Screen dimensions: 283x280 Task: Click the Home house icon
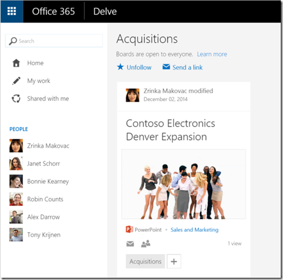pyautogui.click(x=16, y=63)
